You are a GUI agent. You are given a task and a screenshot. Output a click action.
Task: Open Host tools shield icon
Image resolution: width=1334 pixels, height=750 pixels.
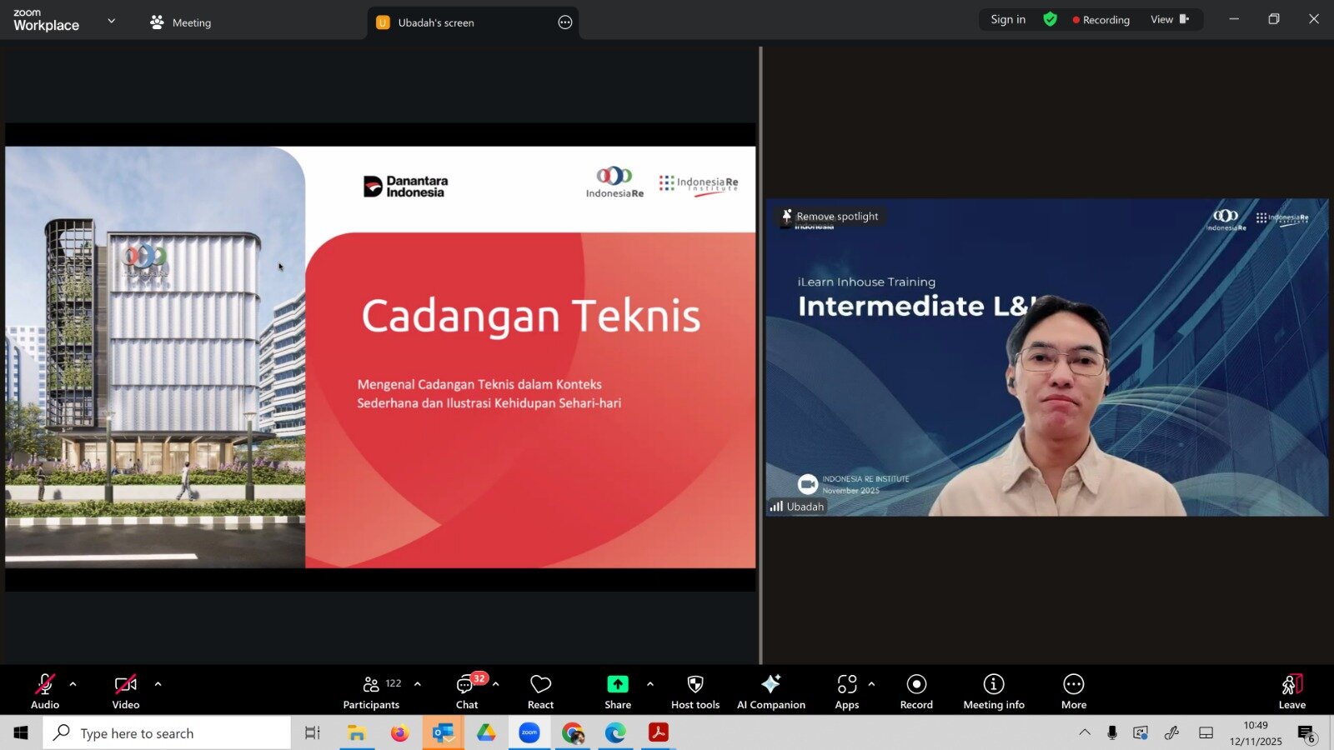coord(695,692)
